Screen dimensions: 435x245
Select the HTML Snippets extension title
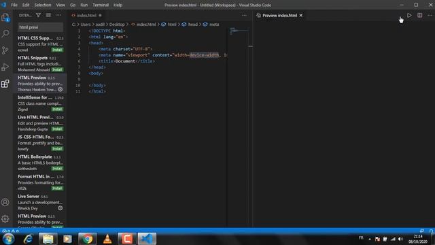point(33,58)
